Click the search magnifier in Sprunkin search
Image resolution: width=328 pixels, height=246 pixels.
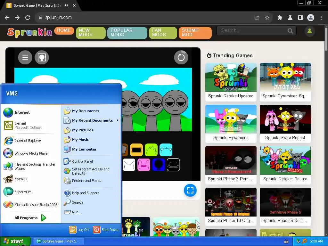point(290,31)
